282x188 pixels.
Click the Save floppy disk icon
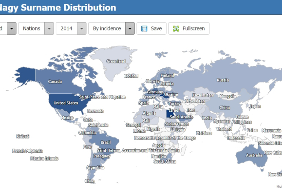[144, 29]
